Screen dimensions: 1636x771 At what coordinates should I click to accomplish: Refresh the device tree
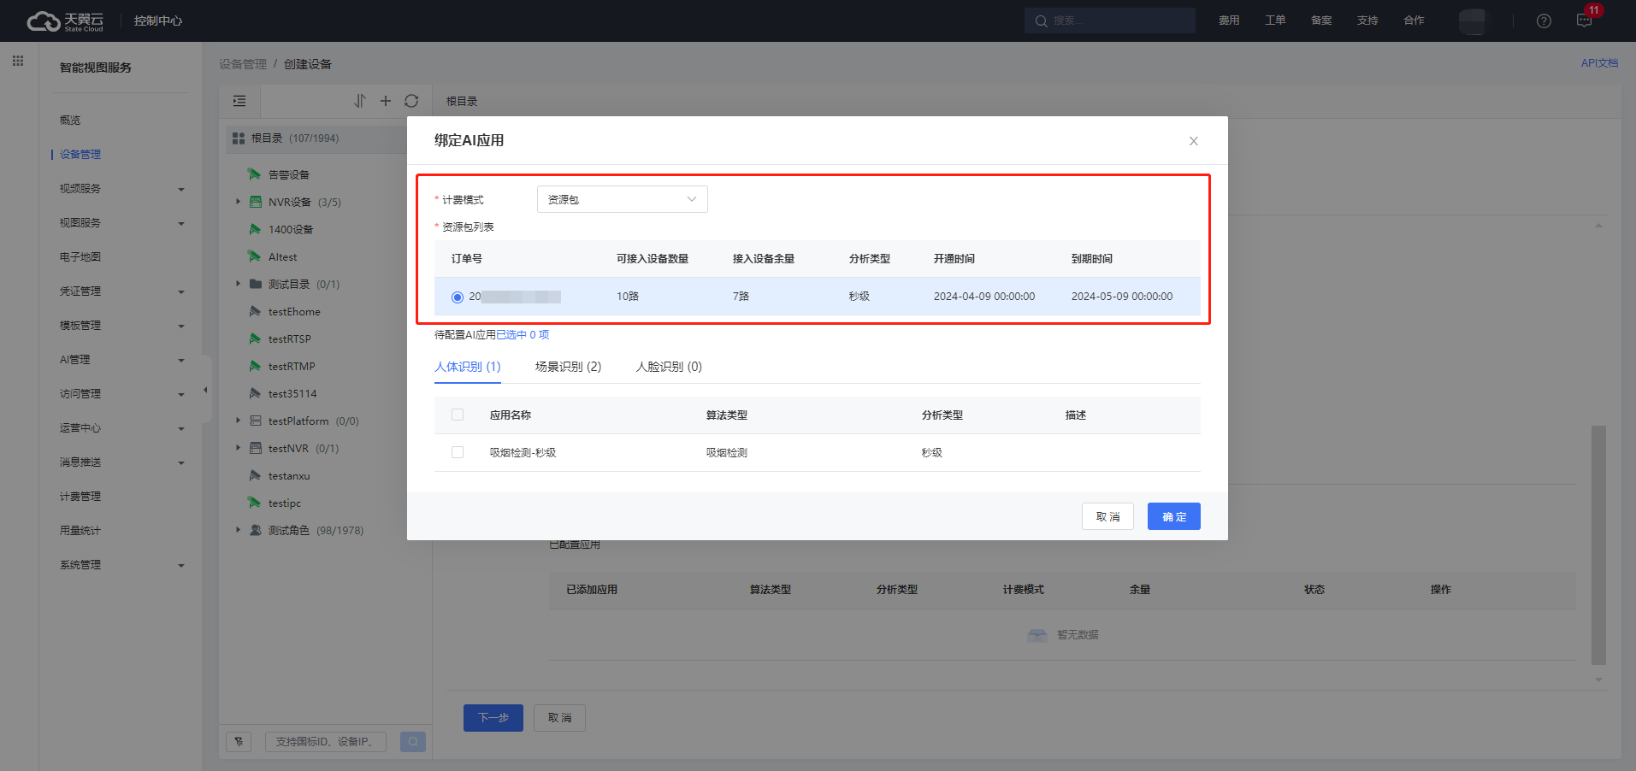(x=411, y=101)
